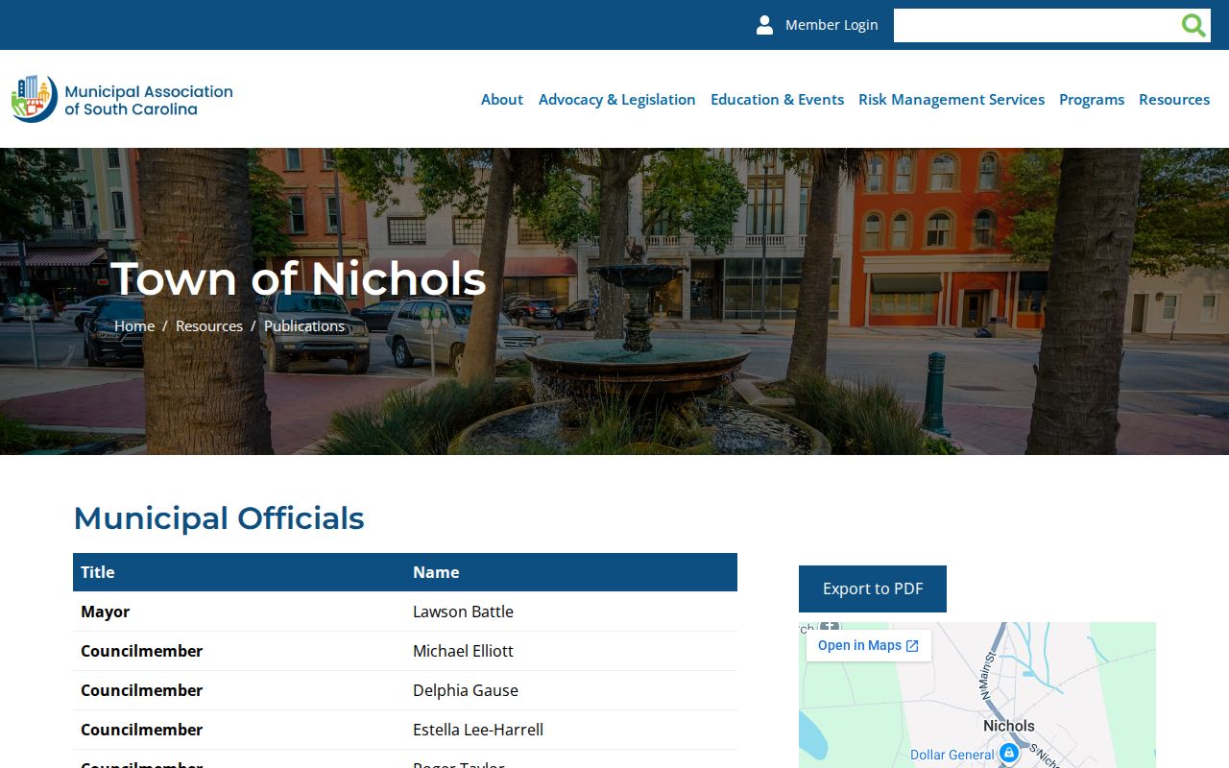The width and height of the screenshot is (1229, 768).
Task: Select the name Delphia Gause
Action: pyautogui.click(x=466, y=690)
